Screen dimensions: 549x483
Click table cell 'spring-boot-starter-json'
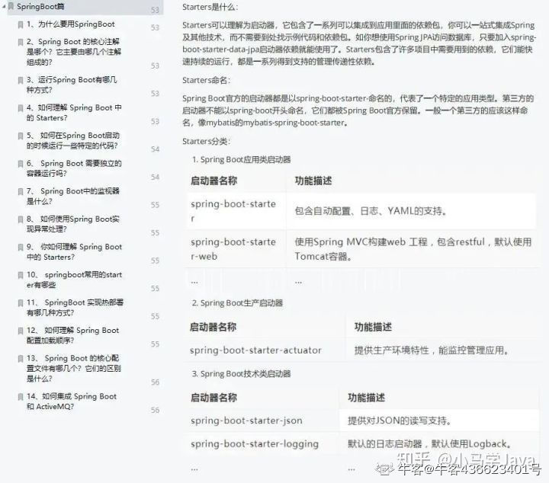(x=246, y=421)
